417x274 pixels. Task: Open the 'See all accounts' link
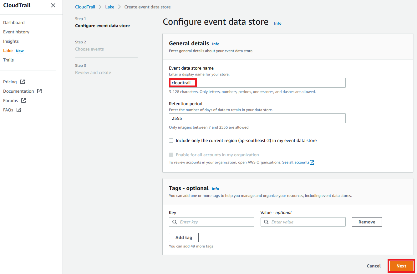296,162
